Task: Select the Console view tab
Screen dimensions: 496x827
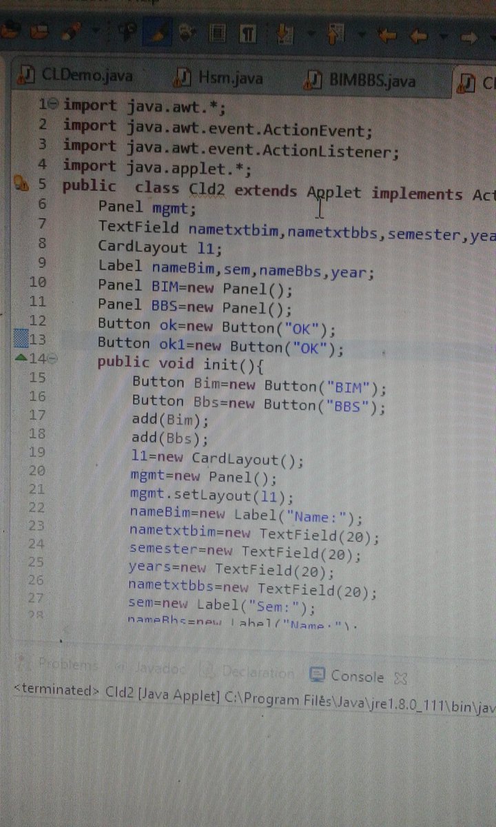Action: pos(348,675)
